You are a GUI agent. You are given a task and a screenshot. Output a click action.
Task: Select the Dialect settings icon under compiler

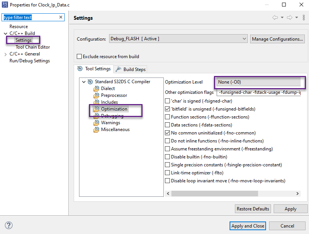pyautogui.click(x=96, y=89)
